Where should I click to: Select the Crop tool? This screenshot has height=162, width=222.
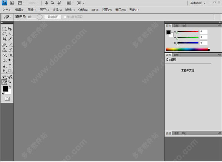click(4, 39)
